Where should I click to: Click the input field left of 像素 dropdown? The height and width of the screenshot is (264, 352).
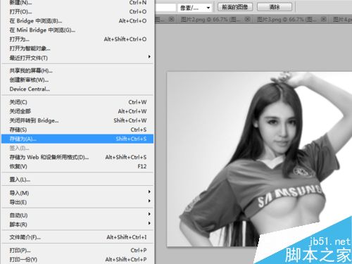coord(165,8)
